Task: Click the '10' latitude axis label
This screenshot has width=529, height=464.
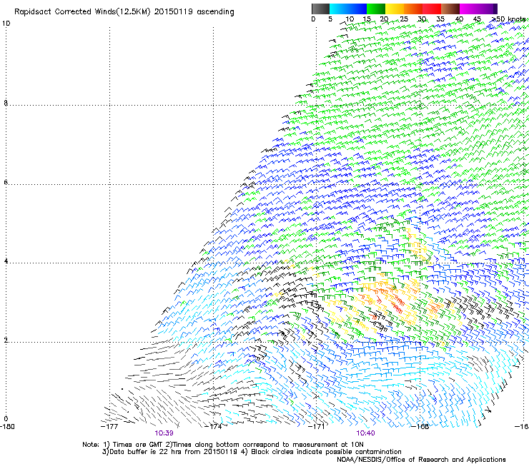Action: pos(6,24)
